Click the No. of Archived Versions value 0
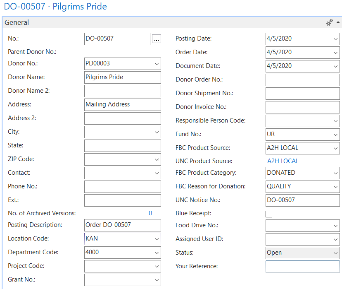 (x=150, y=213)
